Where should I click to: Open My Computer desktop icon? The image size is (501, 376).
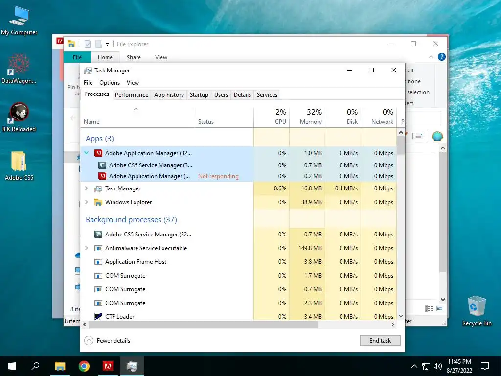pyautogui.click(x=19, y=21)
